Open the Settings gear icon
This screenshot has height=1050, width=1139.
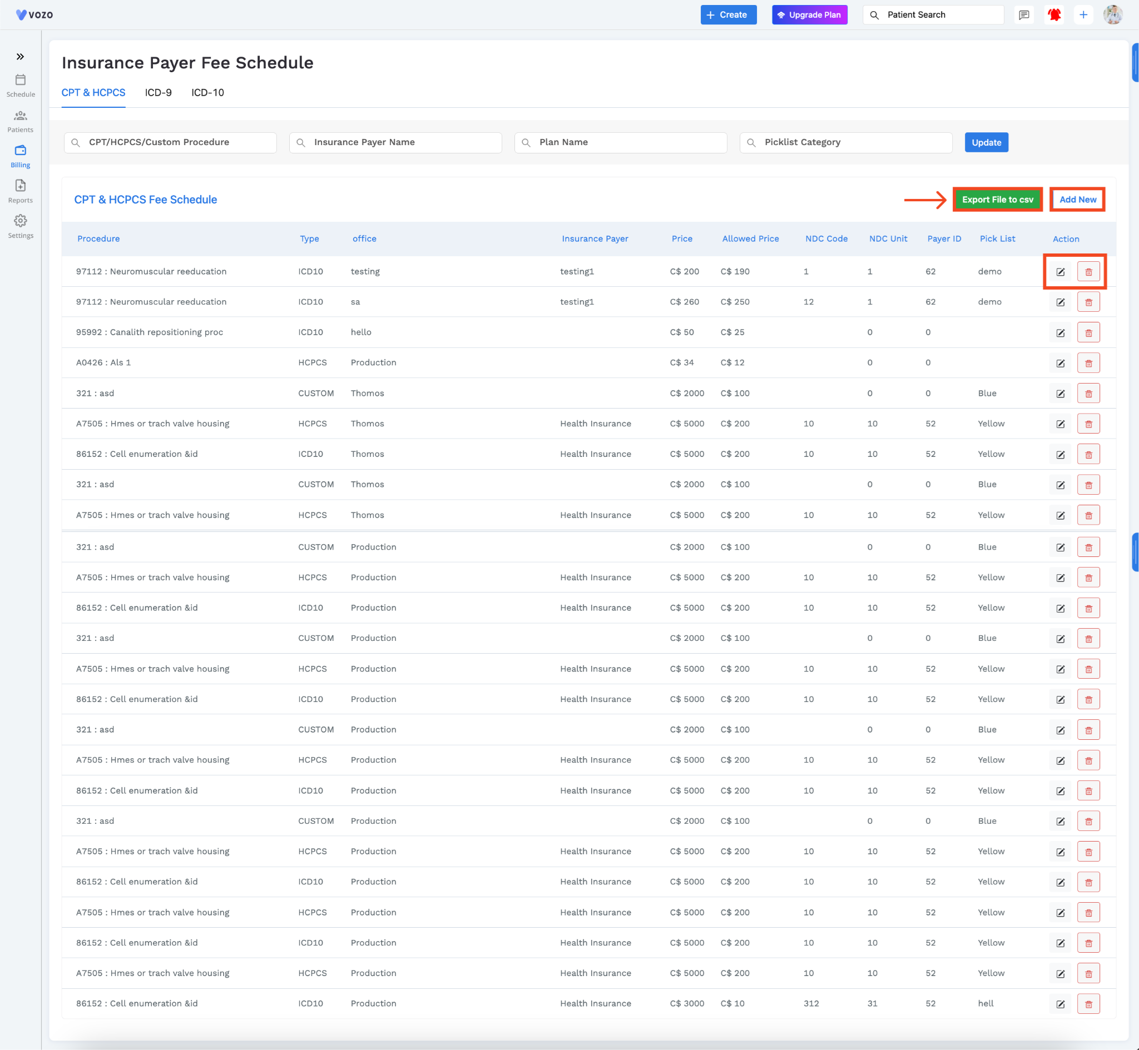(21, 227)
